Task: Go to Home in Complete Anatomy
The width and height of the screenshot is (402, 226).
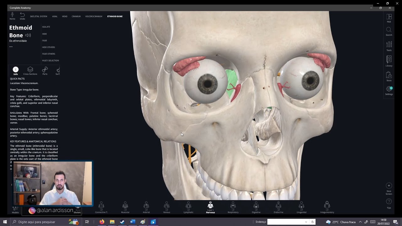Action: click(12, 16)
